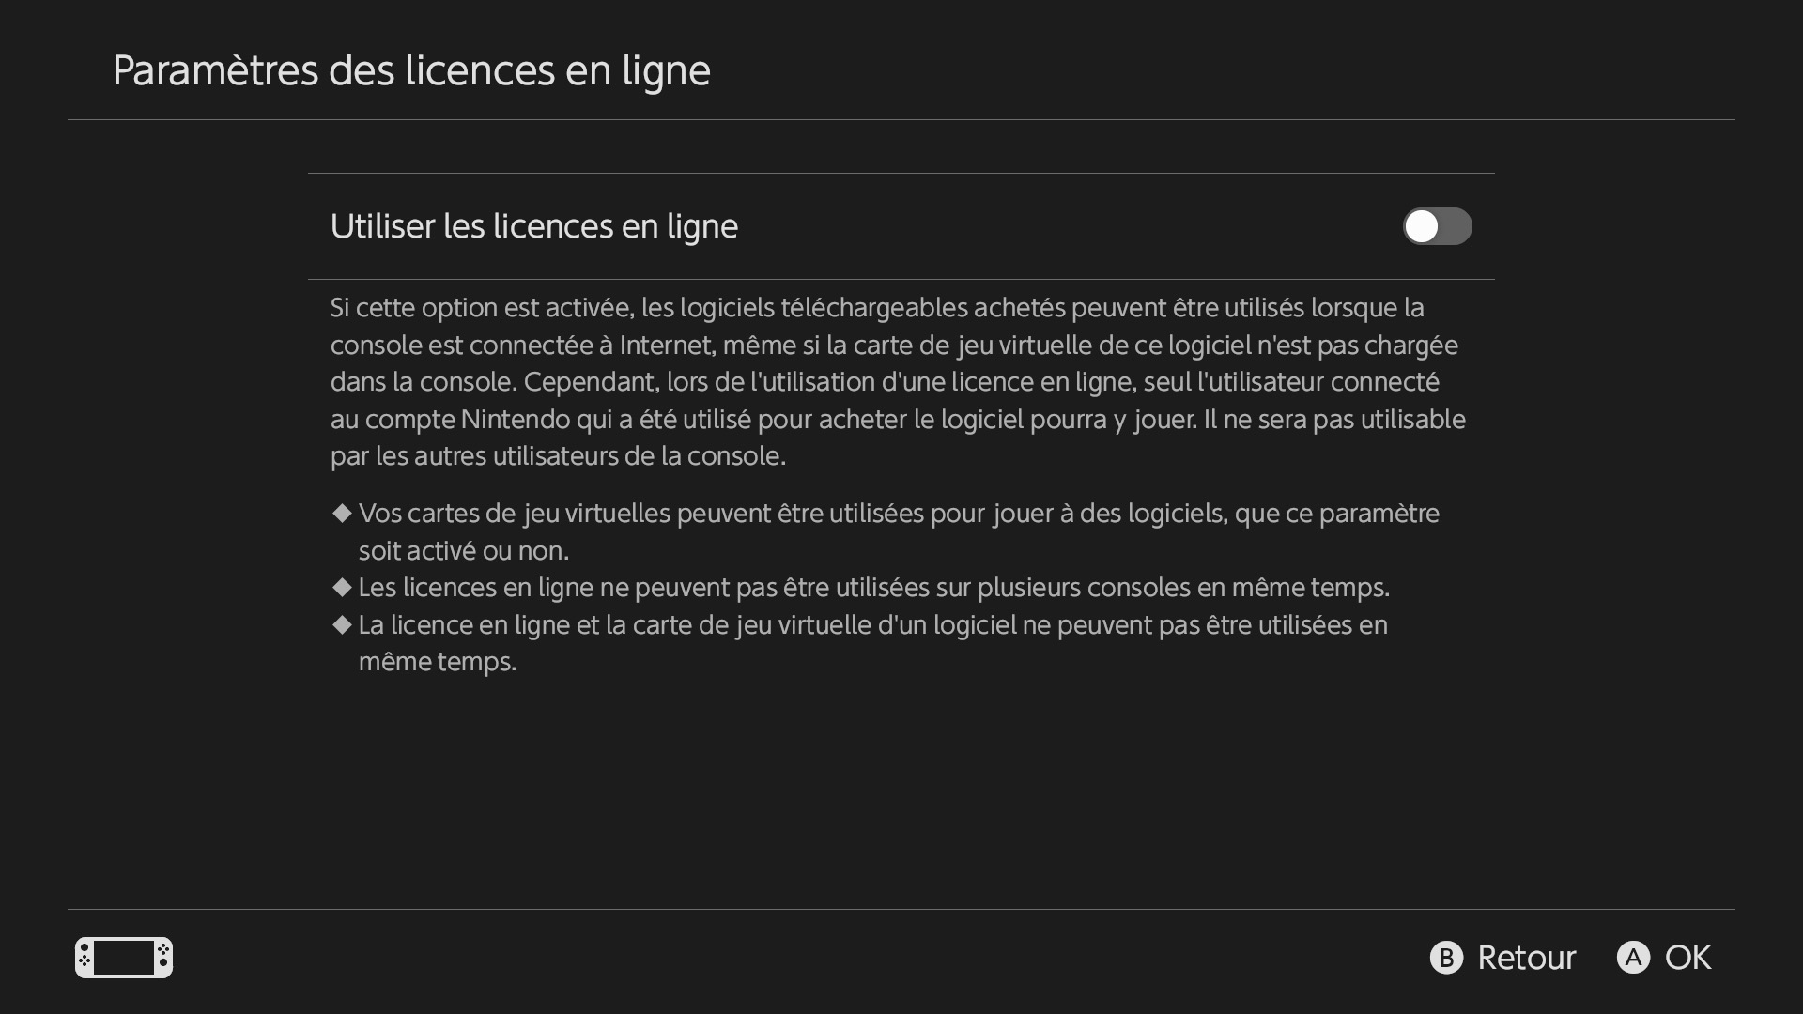Enable the Utiliser les licences en ligne switch

1437,226
